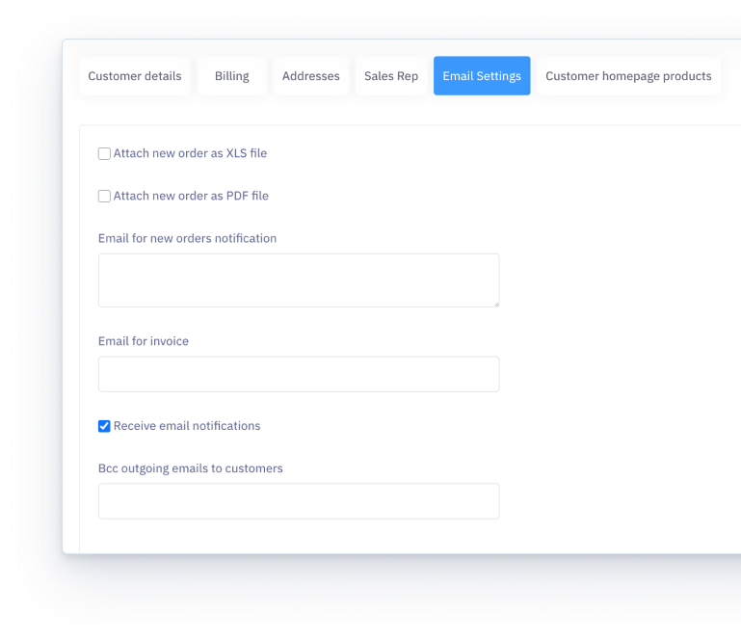Uncheck the Receive email notifications checkbox
Screen dimensions: 741x640
(x=104, y=426)
